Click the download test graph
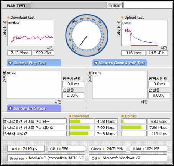Image resolution: width=174 pixels, height=166 pixels. tap(31, 33)
